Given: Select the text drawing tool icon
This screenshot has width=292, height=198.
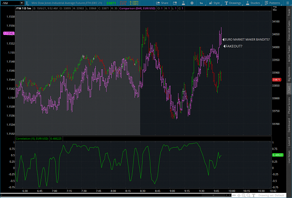Looking at the screenshot, I should pos(253,195).
